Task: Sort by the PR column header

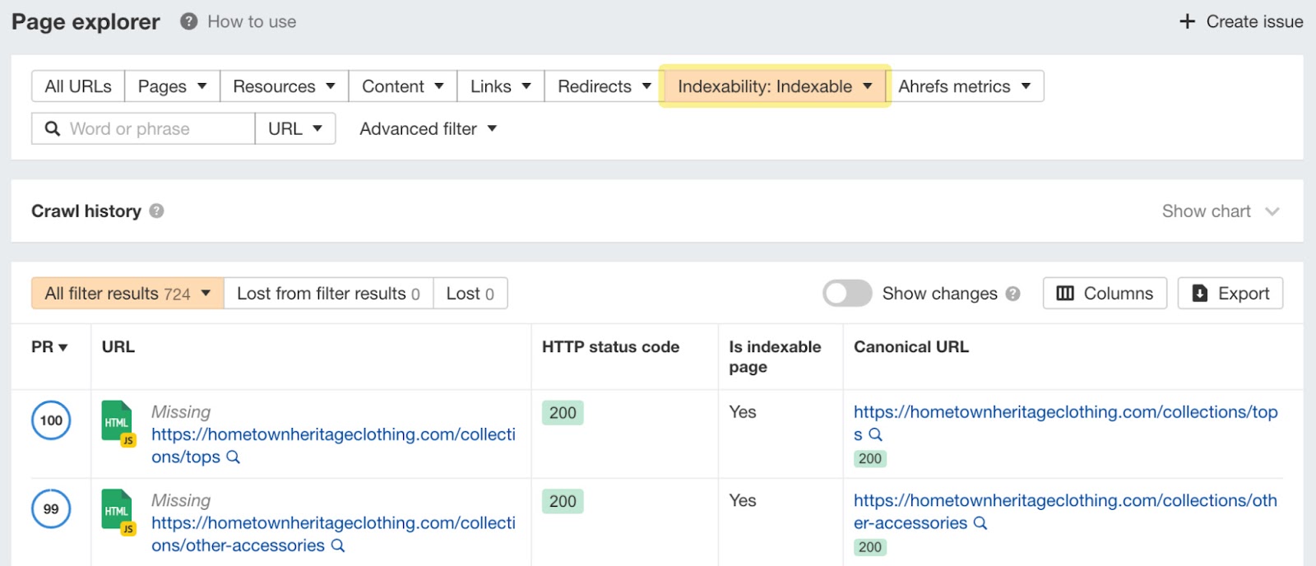Action: 49,347
